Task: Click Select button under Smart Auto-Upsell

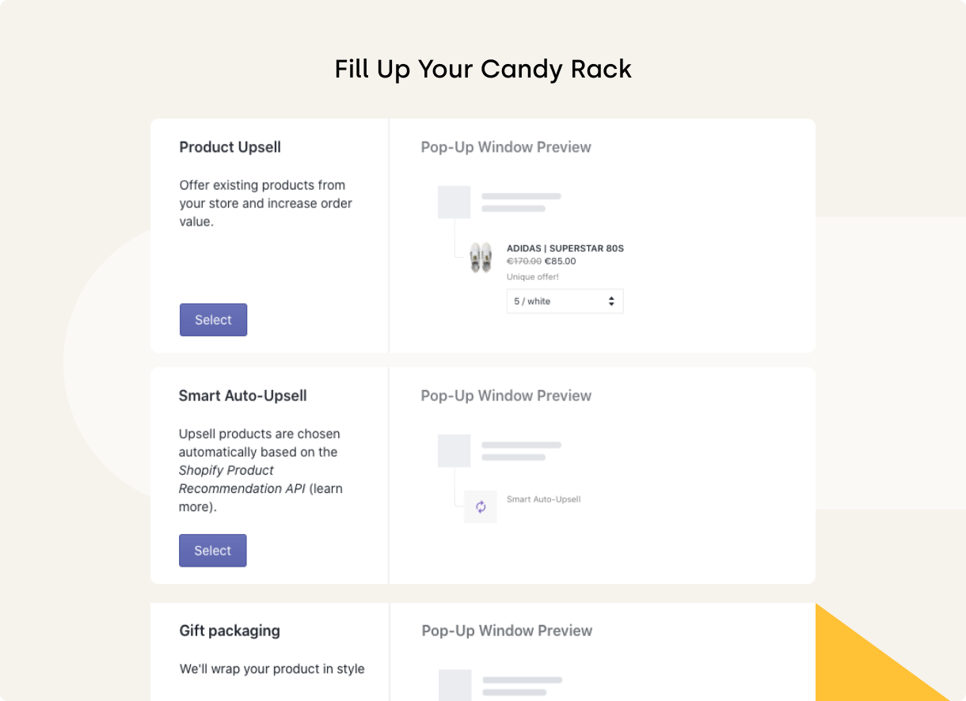Action: 212,551
